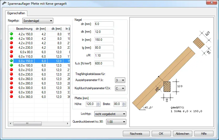Click the fu,k input field
Screen dimensions: 219x140
[x=104, y=63]
